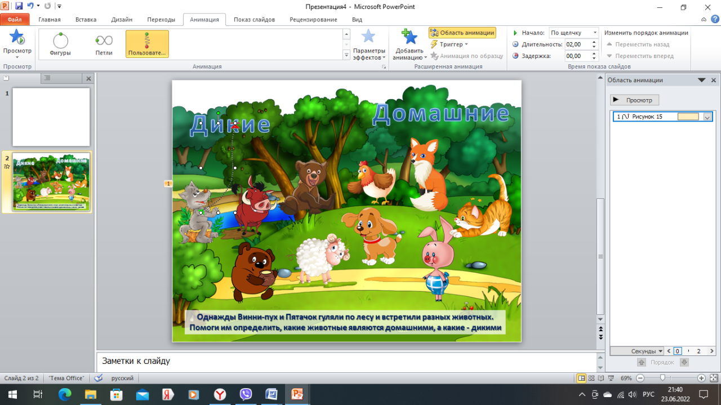This screenshot has height=405, width=721.
Task: Select slide 1 thumbnail
Action: pyautogui.click(x=51, y=117)
